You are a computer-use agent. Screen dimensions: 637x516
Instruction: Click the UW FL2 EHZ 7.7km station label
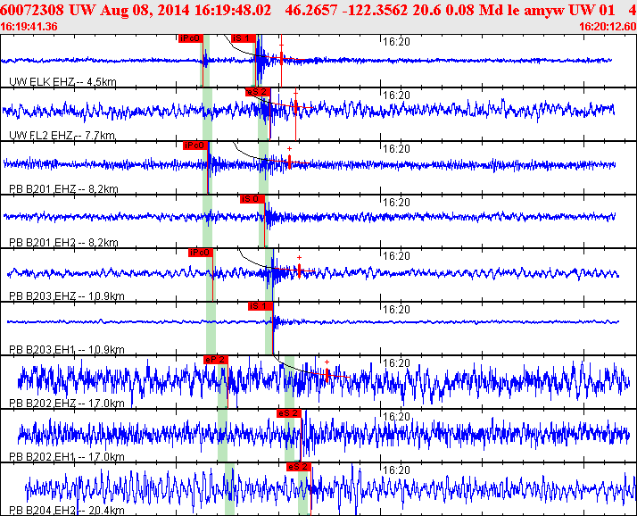[x=62, y=135]
